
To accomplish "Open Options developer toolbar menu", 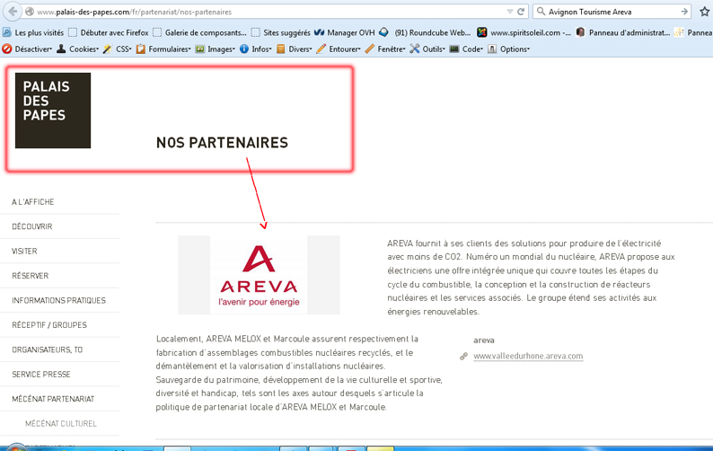I will [509, 49].
